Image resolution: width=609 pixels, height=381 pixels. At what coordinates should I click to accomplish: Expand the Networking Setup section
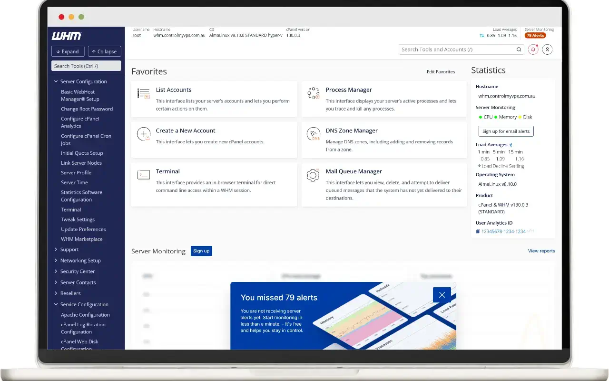pyautogui.click(x=56, y=261)
